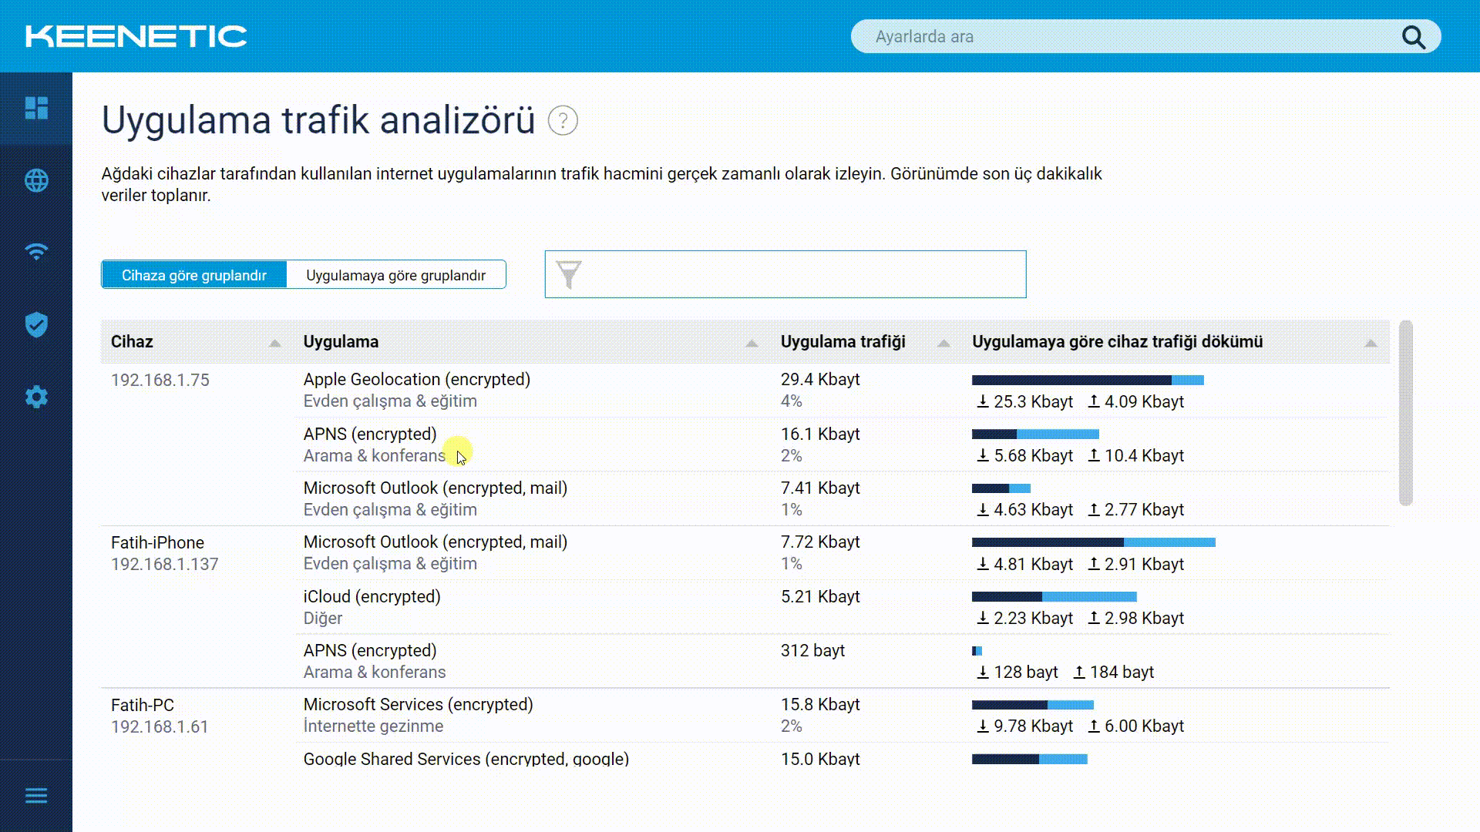Click the 312 bayt traffic value
The image size is (1480, 832).
point(812,651)
